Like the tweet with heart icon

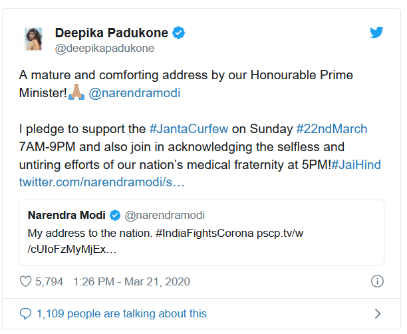(26, 281)
